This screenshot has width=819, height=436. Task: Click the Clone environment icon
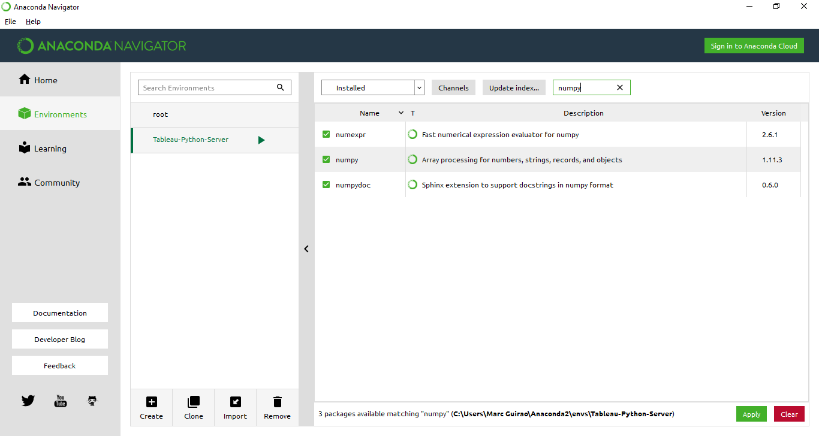194,402
